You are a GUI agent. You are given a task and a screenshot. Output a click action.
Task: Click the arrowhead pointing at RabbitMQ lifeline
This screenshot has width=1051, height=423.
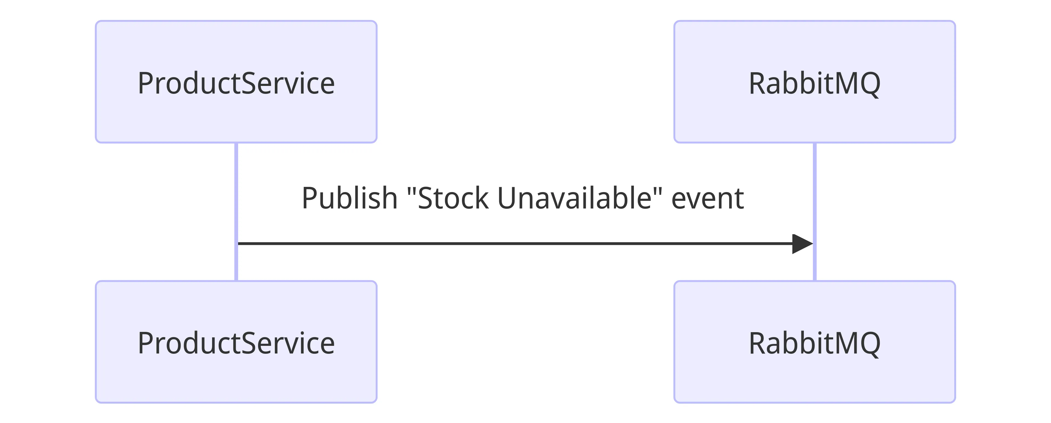pyautogui.click(x=802, y=244)
